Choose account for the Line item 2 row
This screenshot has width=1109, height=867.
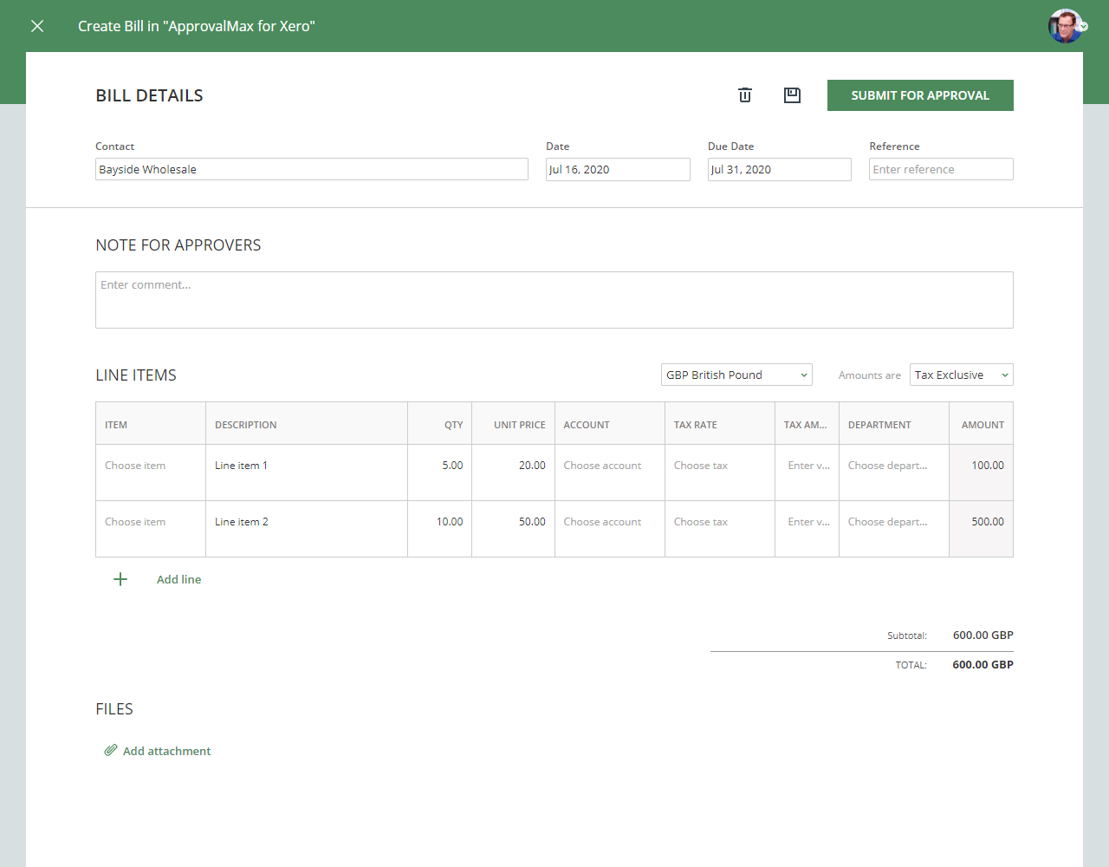click(610, 529)
